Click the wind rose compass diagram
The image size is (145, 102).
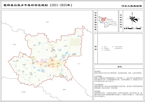coord(133,19)
